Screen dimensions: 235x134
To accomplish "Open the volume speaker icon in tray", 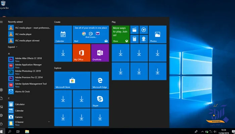I will (x=215, y=132).
